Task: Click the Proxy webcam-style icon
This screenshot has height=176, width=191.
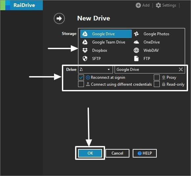Action: pyautogui.click(x=164, y=77)
